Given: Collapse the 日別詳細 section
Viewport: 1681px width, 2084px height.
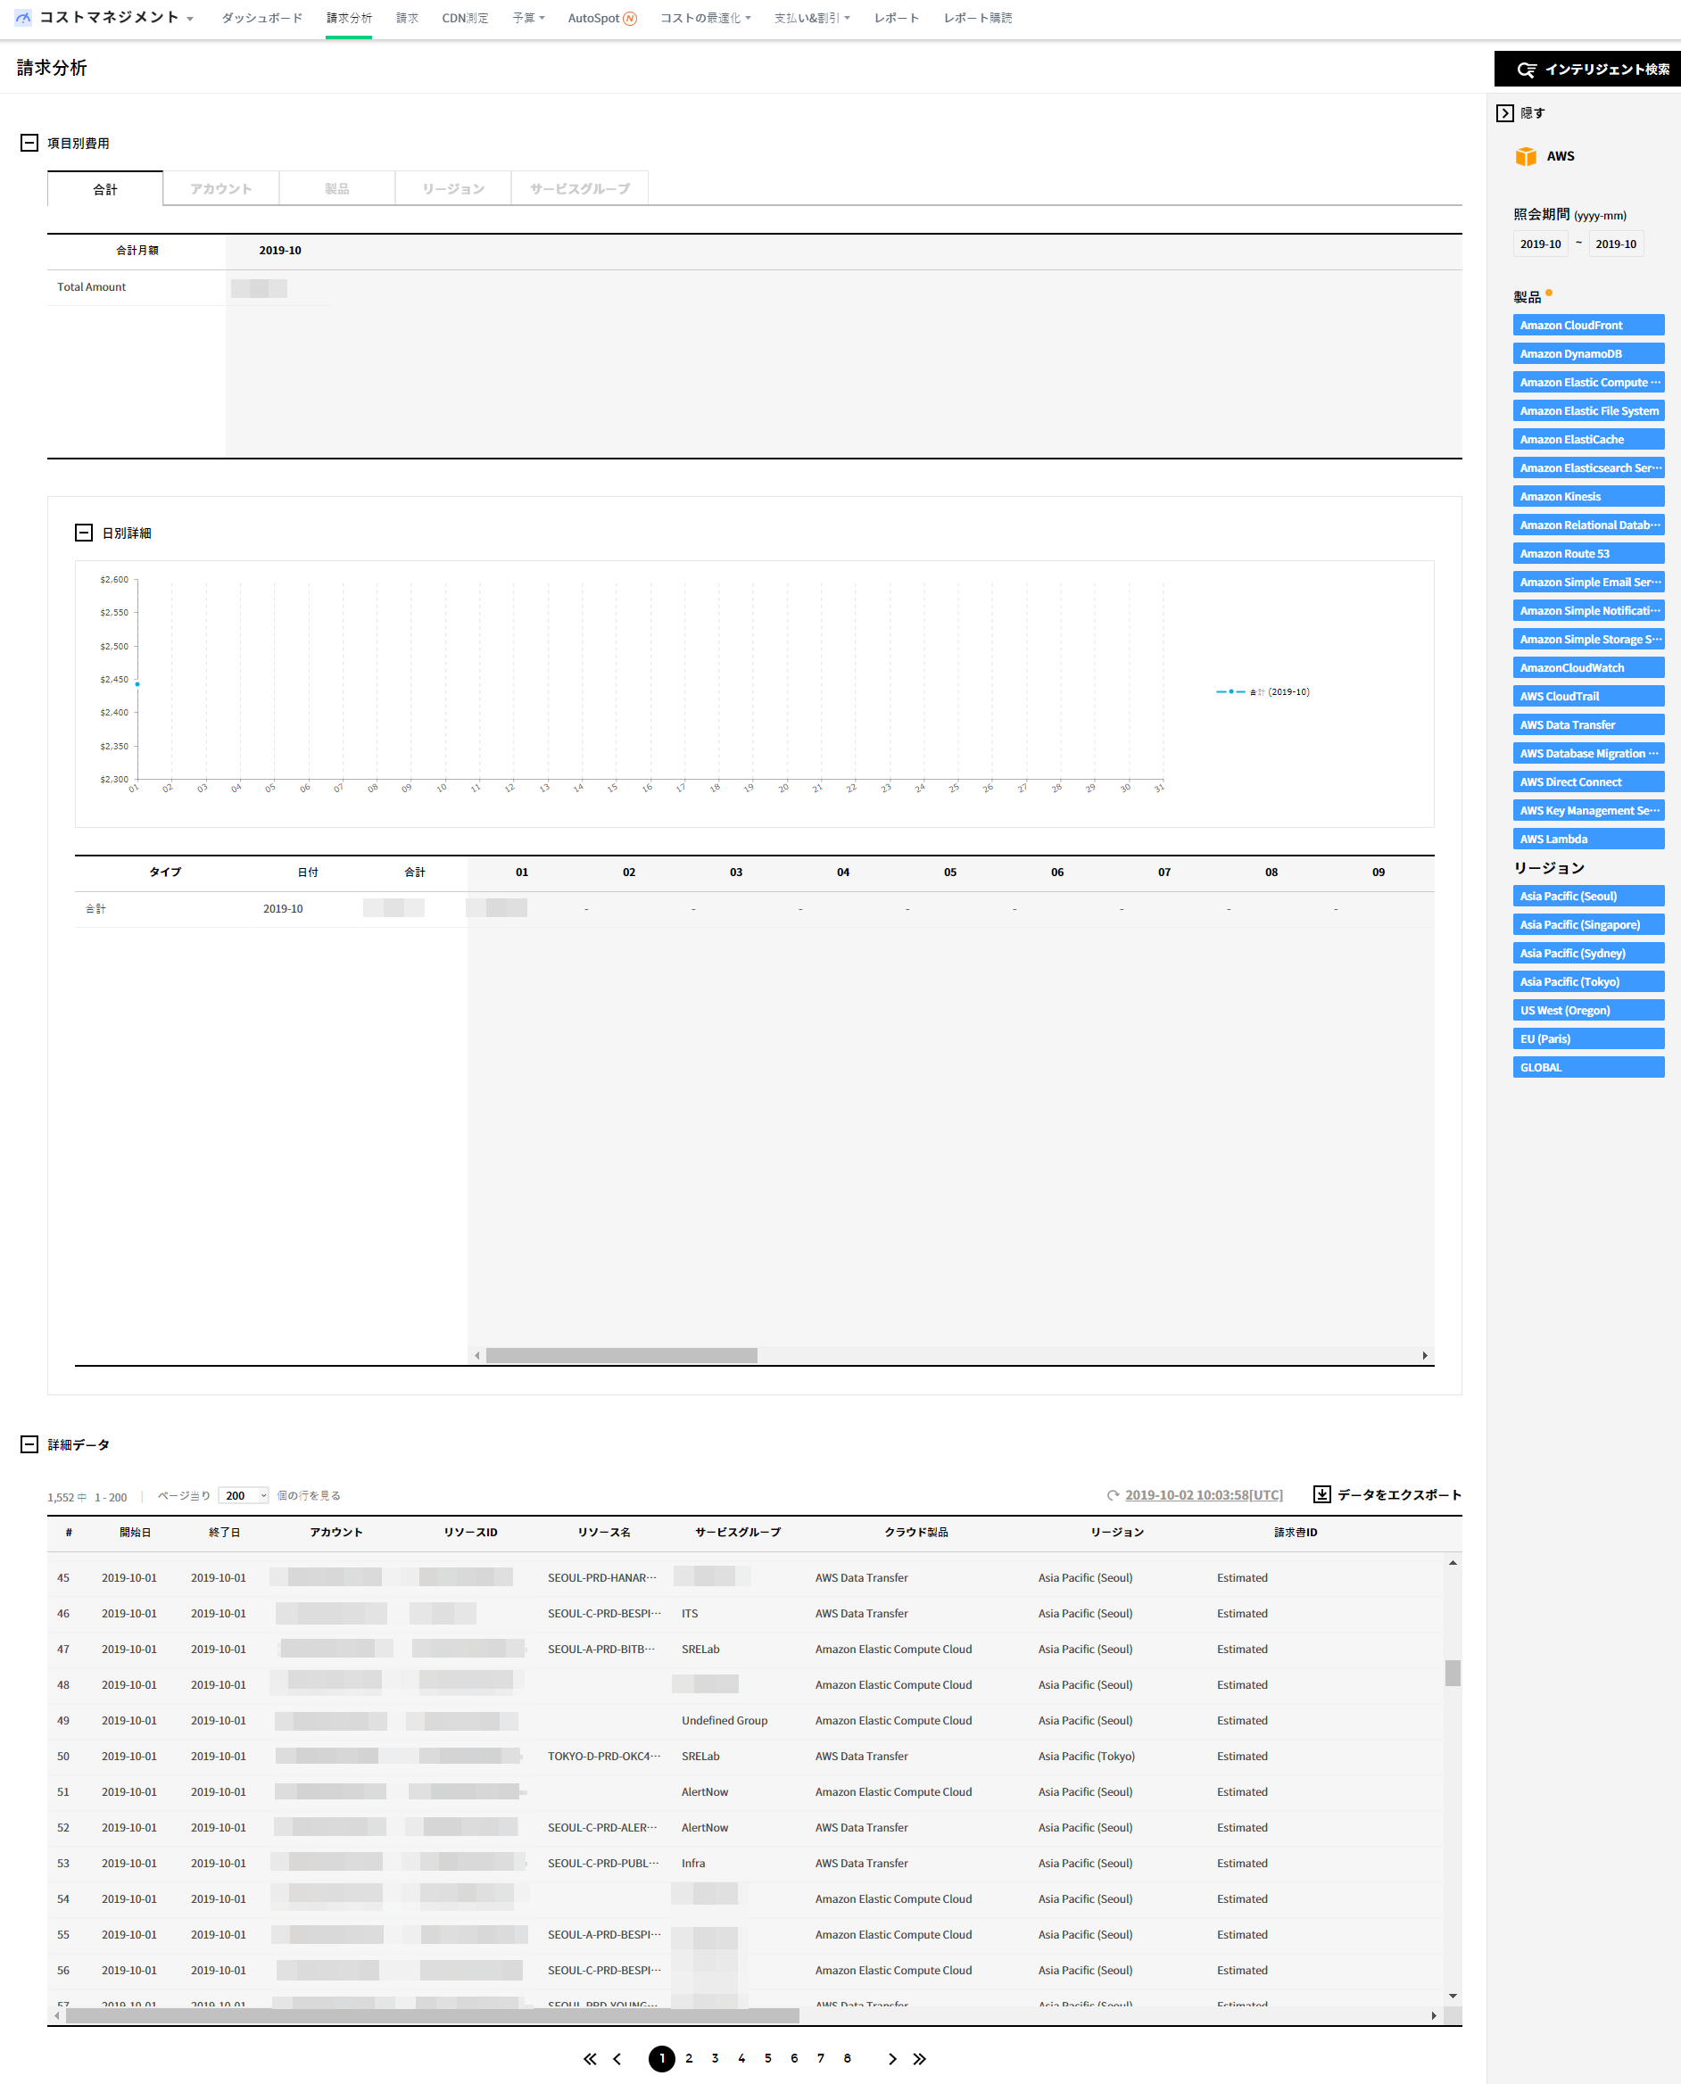Looking at the screenshot, I should coord(84,533).
